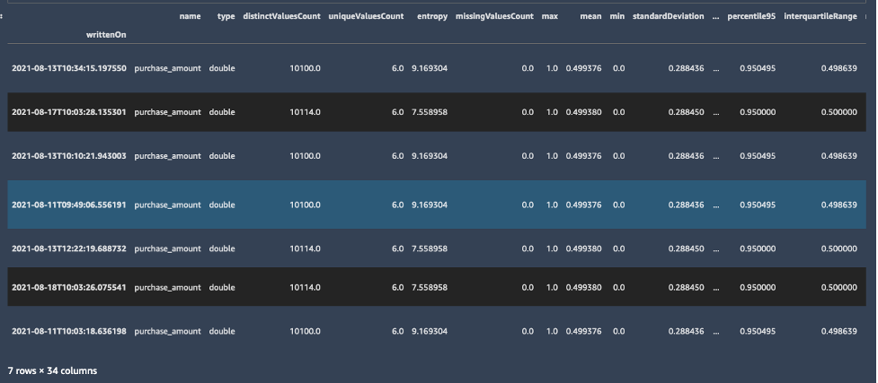Click the interquartileRange column header
Image resolution: width=878 pixels, height=383 pixels.
820,16
